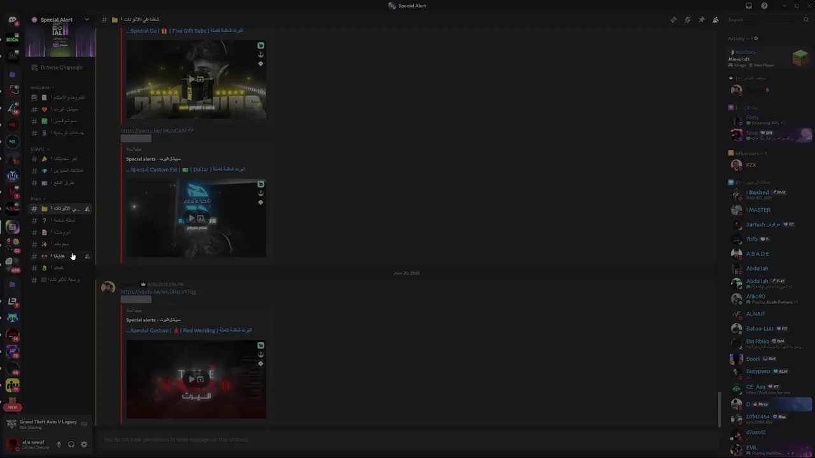Open link youtu.be/wU2RxLvYRqg

159,291
